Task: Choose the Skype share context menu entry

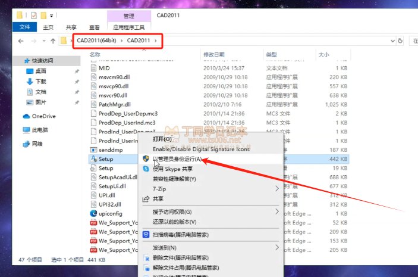Action: click(172, 169)
